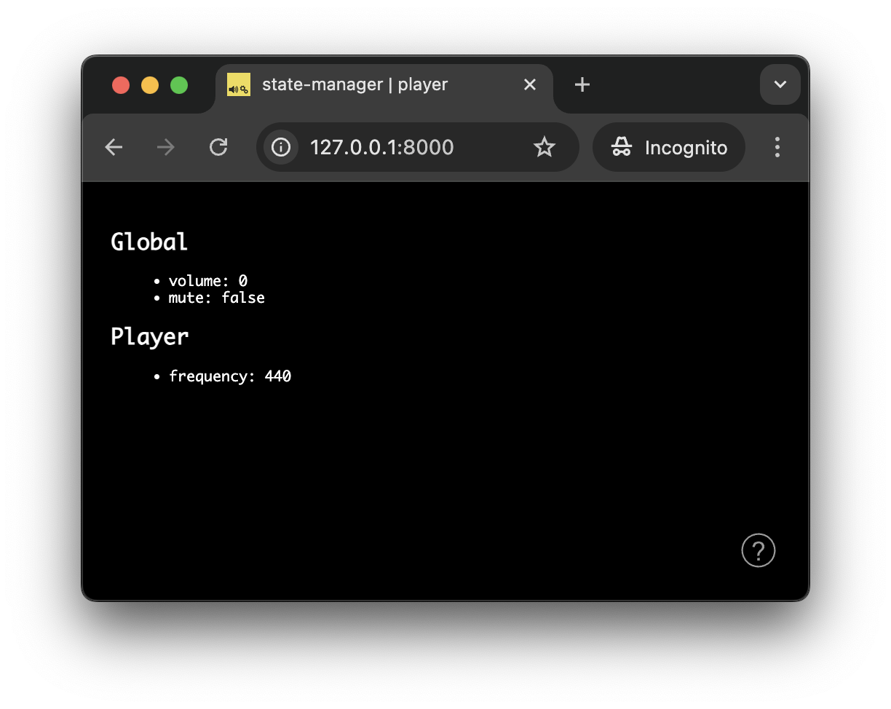The image size is (891, 709).
Task: Click the forward navigation arrow
Action: click(x=165, y=147)
